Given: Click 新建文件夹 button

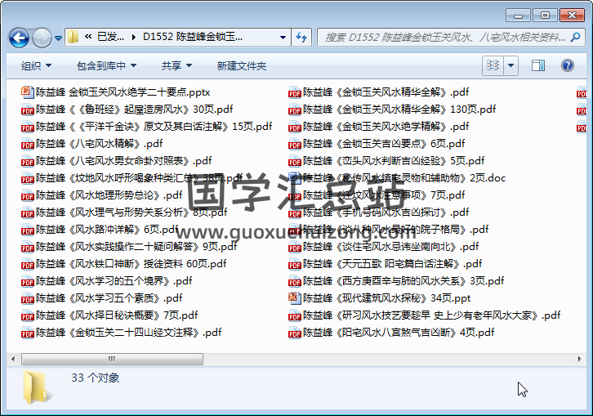Looking at the screenshot, I should point(241,66).
